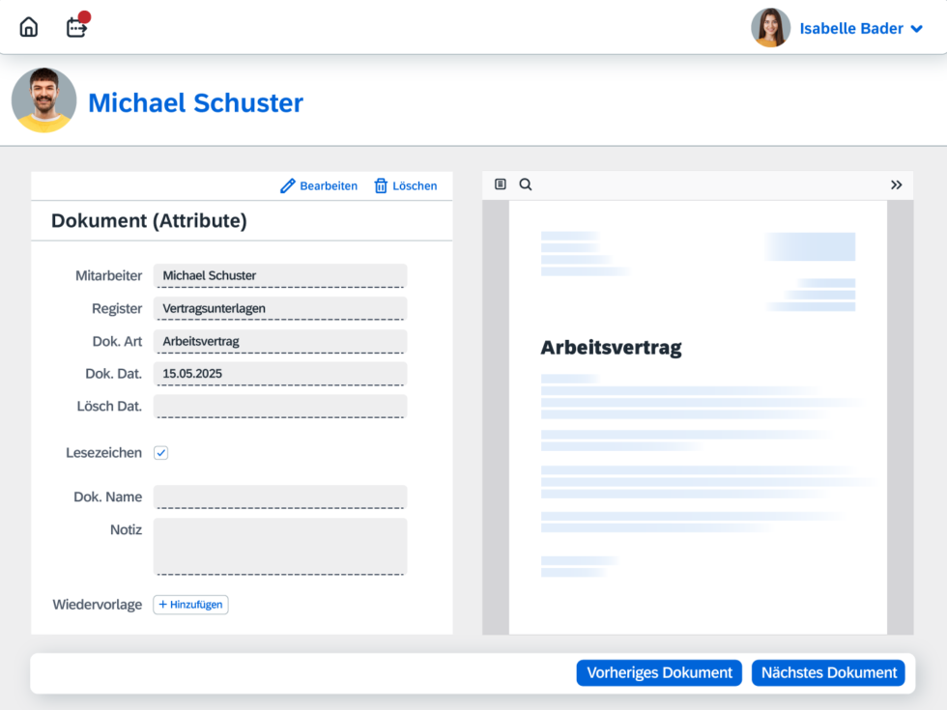The height and width of the screenshot is (710, 947).
Task: Click the page panel icon in the document viewer
Action: 501,185
